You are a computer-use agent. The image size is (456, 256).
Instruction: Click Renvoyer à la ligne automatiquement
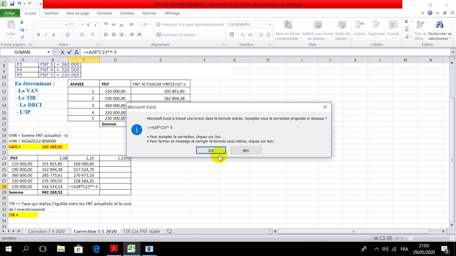tap(190, 25)
